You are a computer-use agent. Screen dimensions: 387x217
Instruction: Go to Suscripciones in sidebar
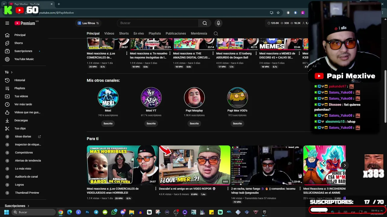click(23, 51)
